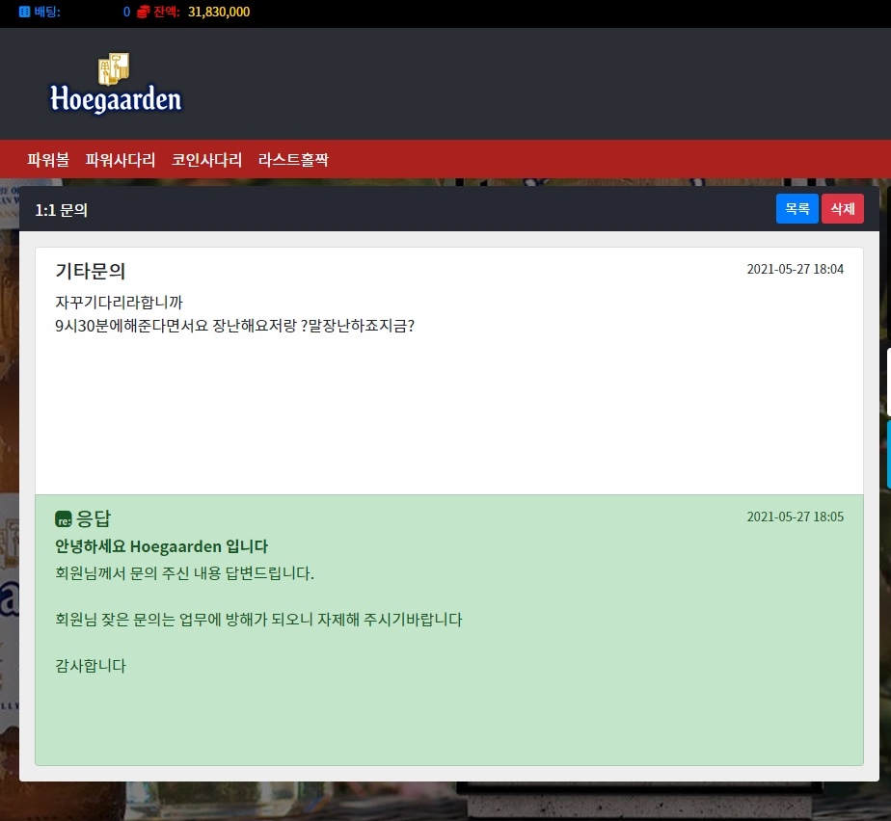Click the line 자꾸기다리라합니까
Viewport: 891px width, 821px height.
[119, 302]
